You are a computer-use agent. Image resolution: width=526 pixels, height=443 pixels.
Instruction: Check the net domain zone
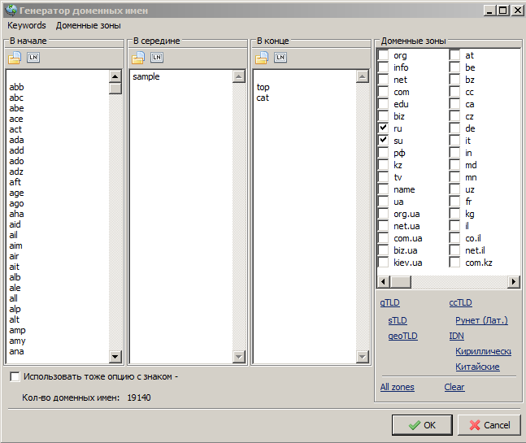click(383, 80)
